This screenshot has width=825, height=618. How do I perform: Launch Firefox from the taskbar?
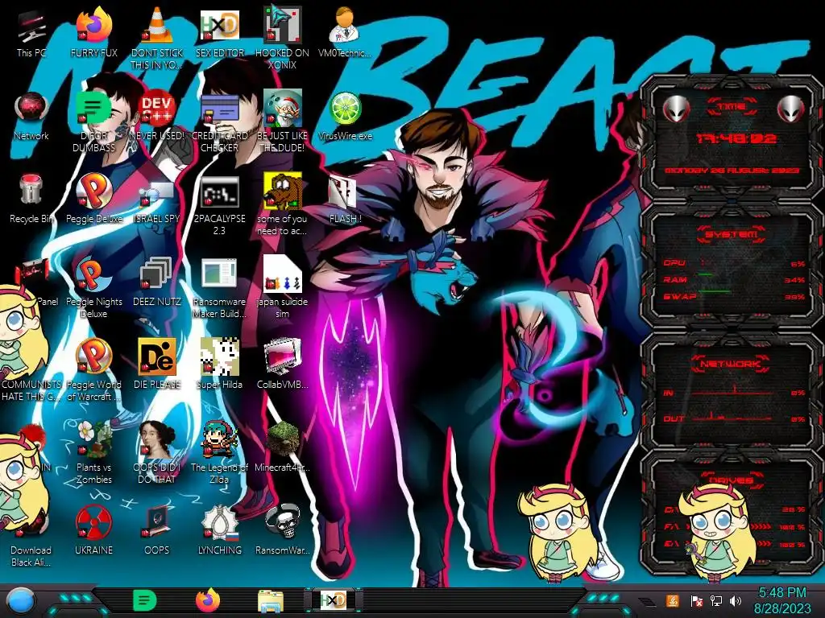(208, 600)
